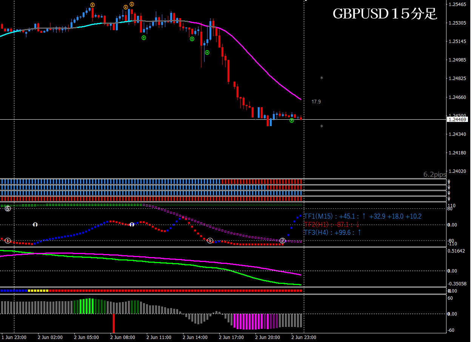Click the 0.51642 indicator scale label
Screen dimensions: 471x342
[x=457, y=251]
